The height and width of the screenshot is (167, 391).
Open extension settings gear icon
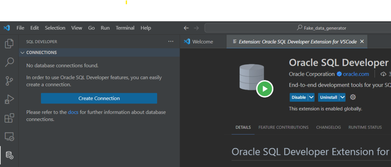[353, 97]
